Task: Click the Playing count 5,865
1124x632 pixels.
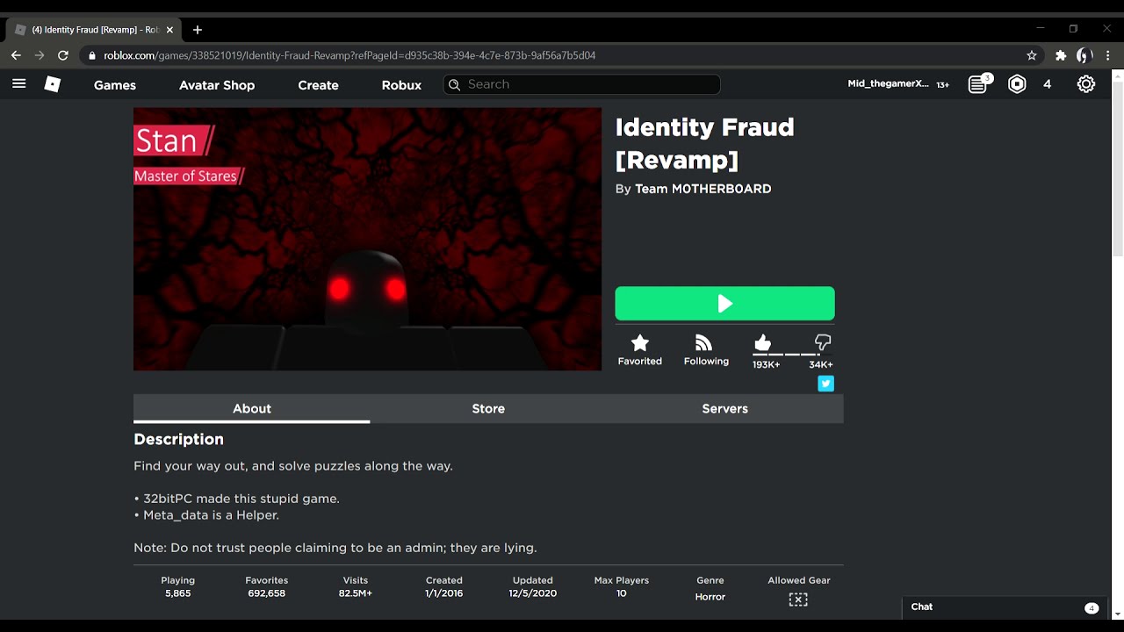Action: 177,593
